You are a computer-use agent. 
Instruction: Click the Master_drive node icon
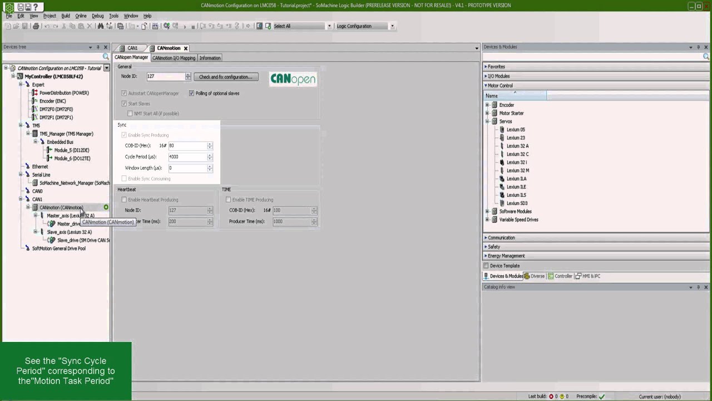tap(52, 224)
